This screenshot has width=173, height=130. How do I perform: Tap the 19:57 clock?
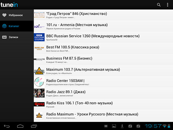(x=153, y=126)
